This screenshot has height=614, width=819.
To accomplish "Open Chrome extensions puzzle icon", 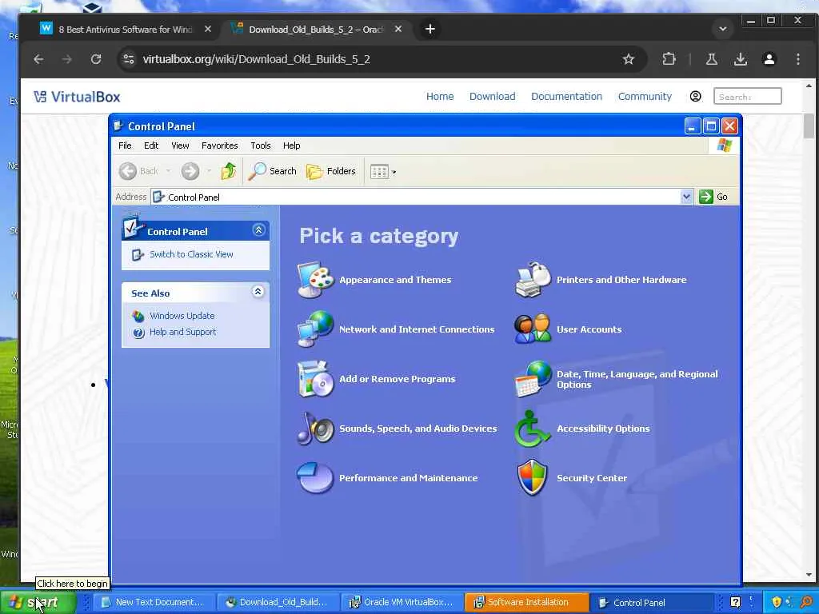I will click(x=669, y=59).
